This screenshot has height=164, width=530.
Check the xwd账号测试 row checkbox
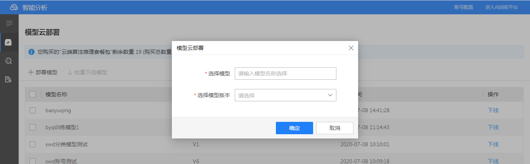[x=33, y=161]
